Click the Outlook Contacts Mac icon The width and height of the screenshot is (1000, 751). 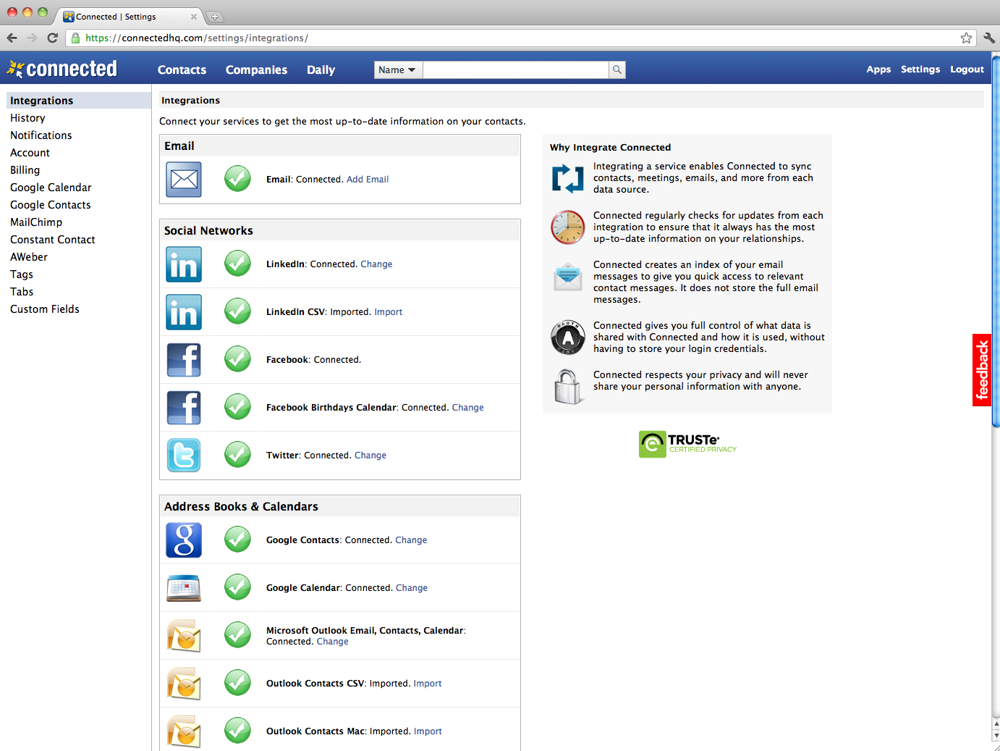(184, 731)
